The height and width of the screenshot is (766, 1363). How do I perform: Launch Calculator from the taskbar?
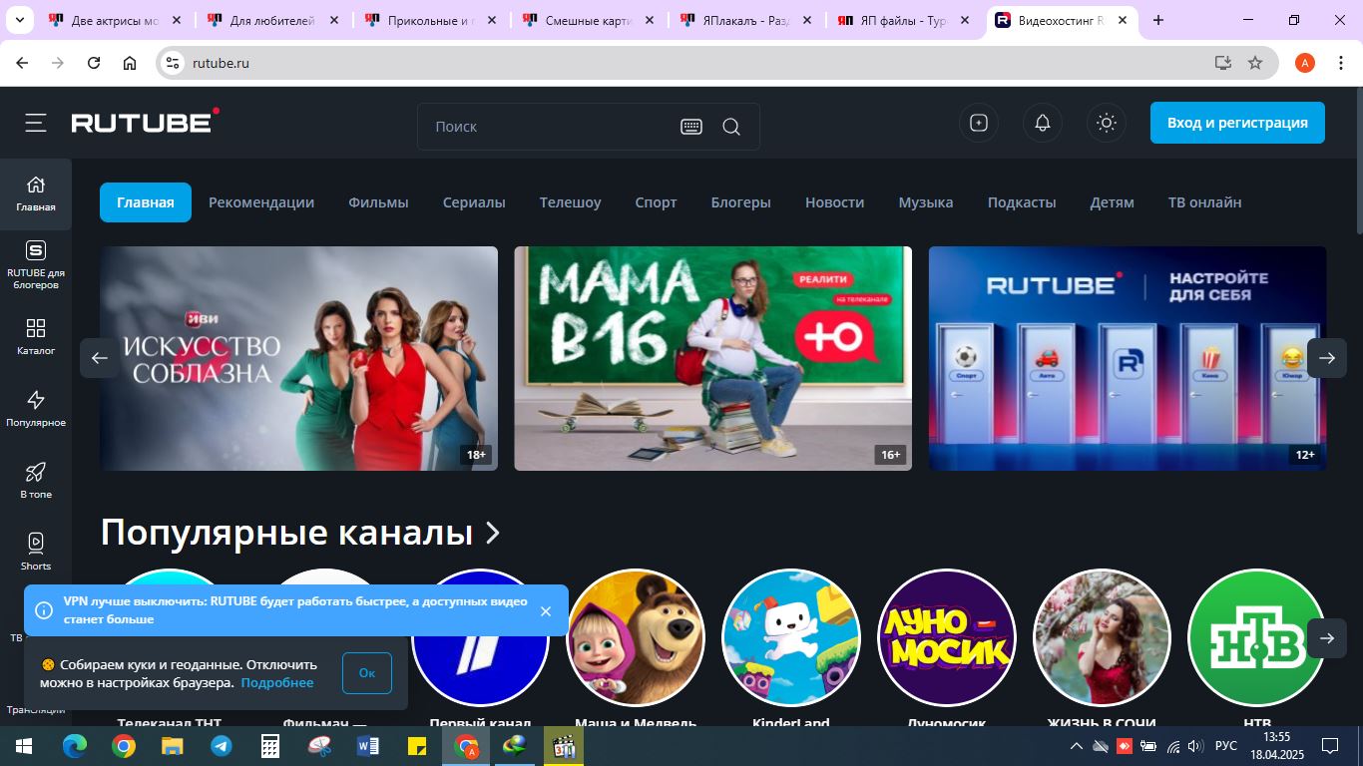pyautogui.click(x=269, y=745)
